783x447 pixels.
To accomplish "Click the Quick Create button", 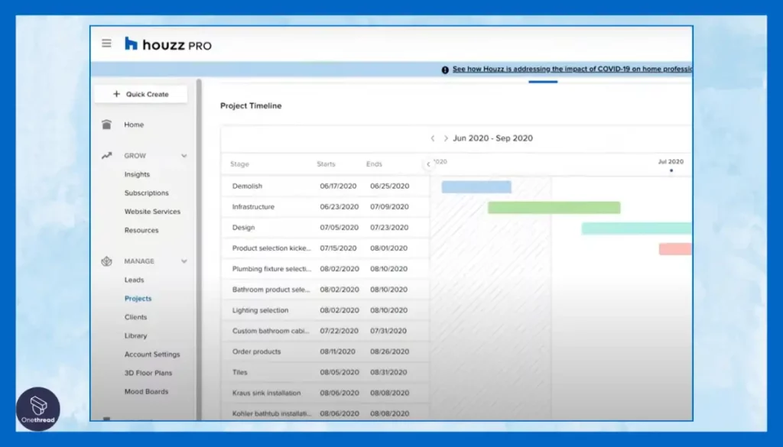I will pyautogui.click(x=141, y=94).
